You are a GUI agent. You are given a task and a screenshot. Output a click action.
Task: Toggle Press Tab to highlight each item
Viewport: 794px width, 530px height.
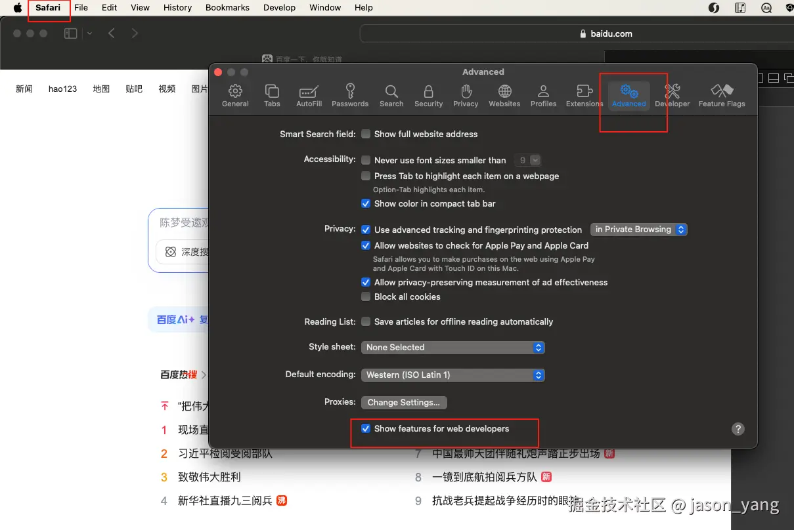366,176
